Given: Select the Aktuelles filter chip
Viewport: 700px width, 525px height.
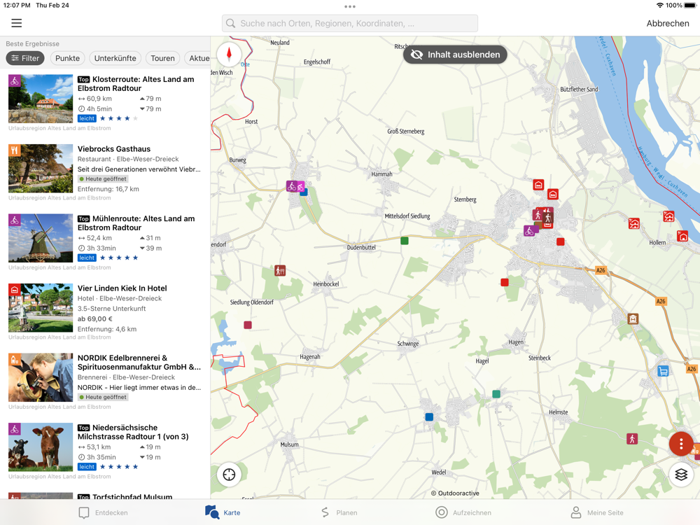Looking at the screenshot, I should (x=198, y=58).
